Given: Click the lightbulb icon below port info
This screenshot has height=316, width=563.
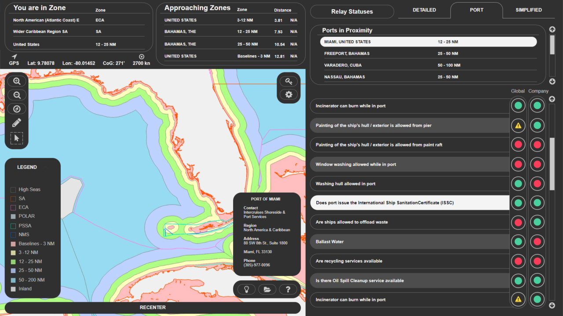Looking at the screenshot, I should coord(246,289).
